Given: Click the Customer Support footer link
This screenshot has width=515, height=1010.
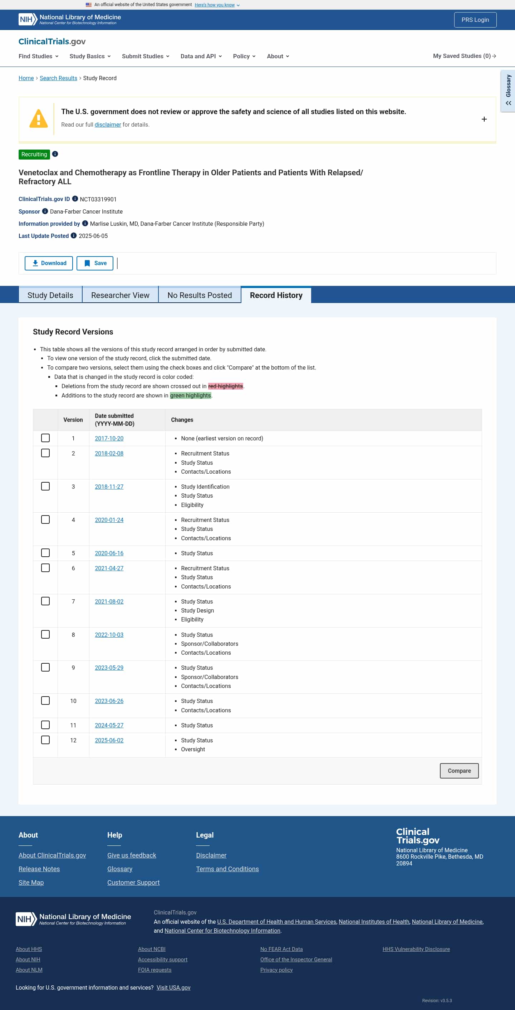Looking at the screenshot, I should click(x=133, y=882).
